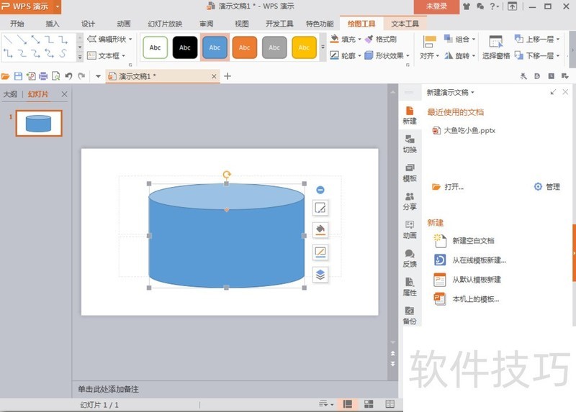Image resolution: width=576 pixels, height=412 pixels.
Task: Open the 新建 sidebar panel icon
Action: tap(410, 115)
